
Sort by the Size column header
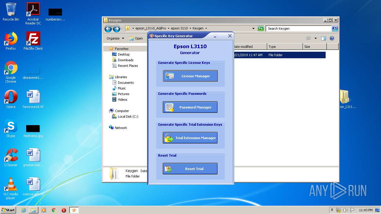point(315,47)
